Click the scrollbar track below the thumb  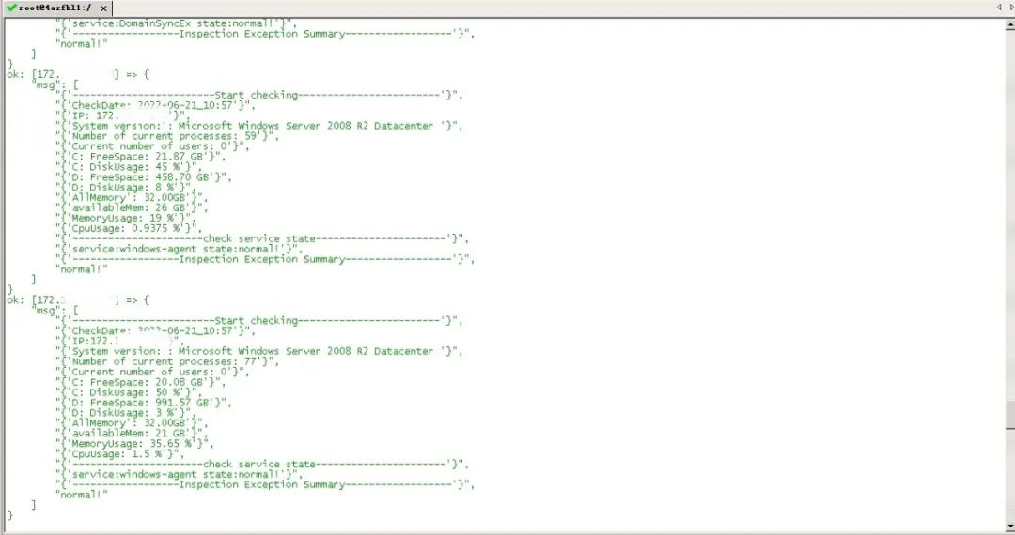1009,479
